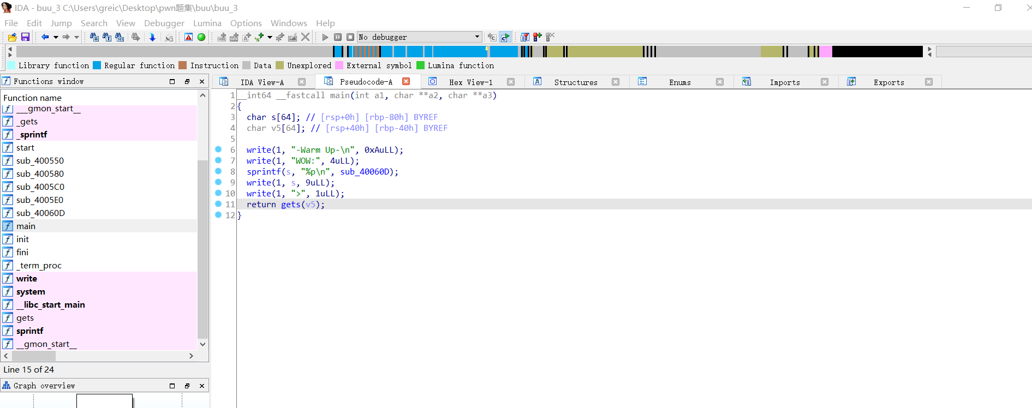Float the Functions window with the restore icon
This screenshot has height=408, width=1032.
point(187,81)
